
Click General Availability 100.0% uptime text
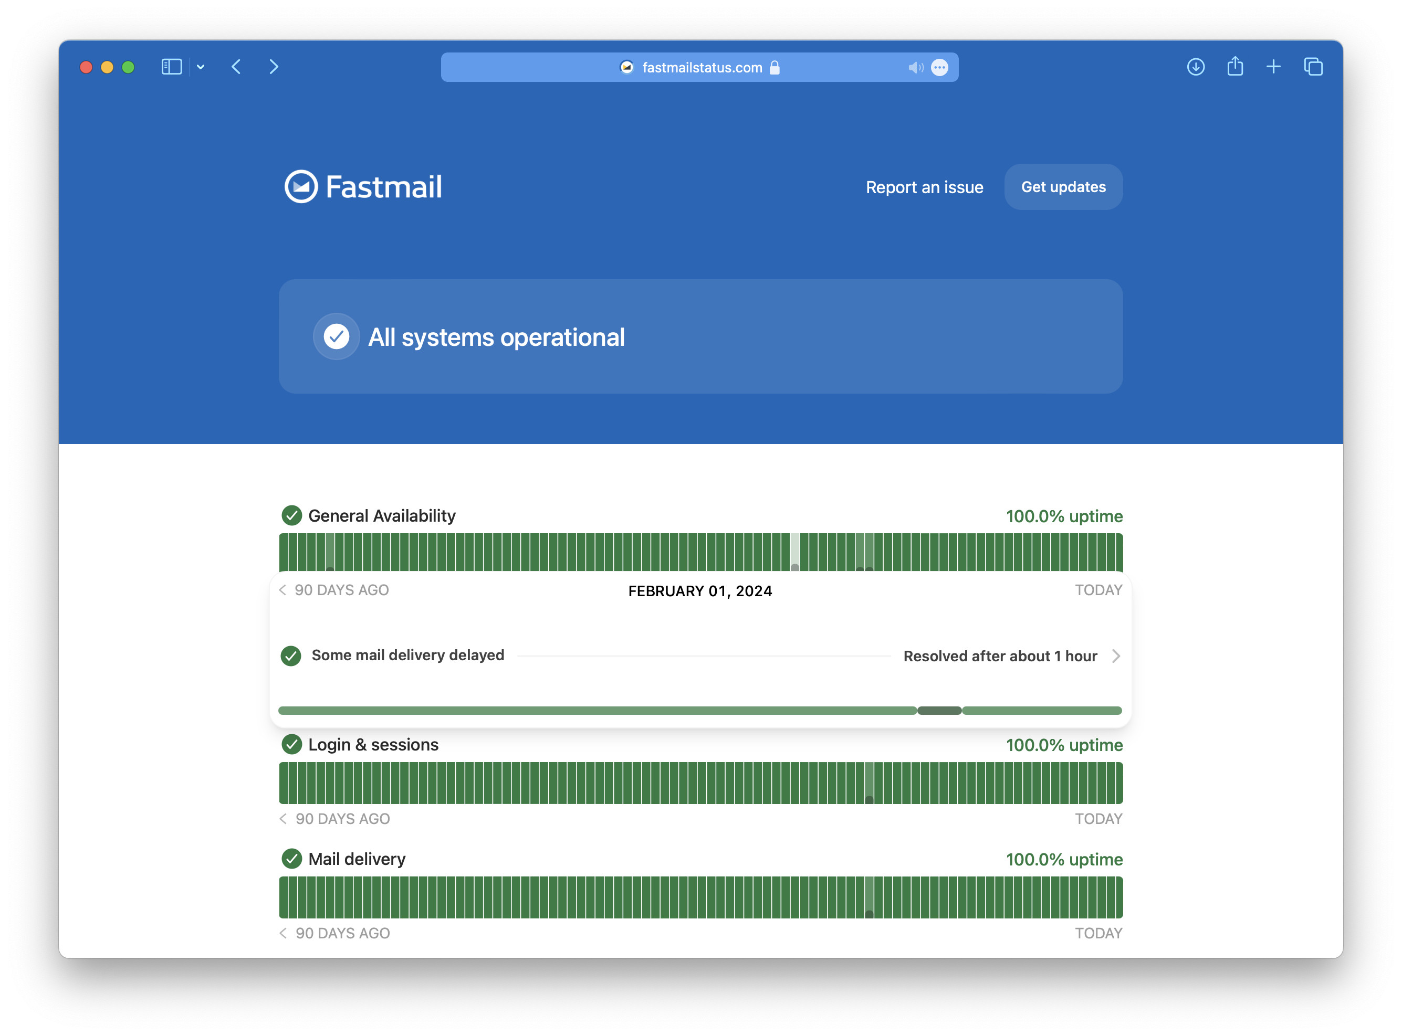point(1063,516)
